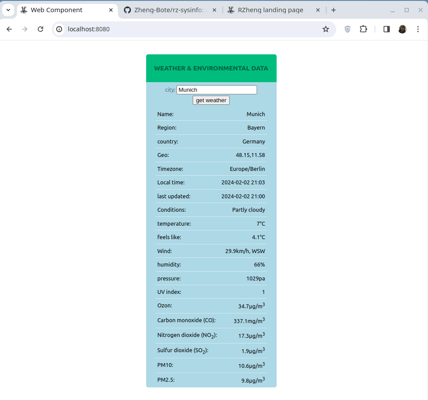Click the city: label
The image size is (428, 400).
pos(170,90)
